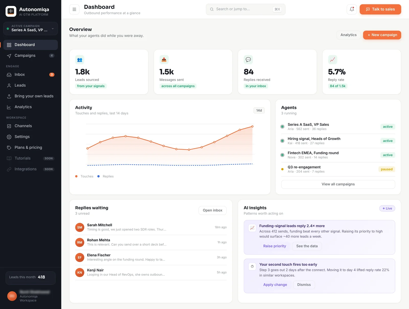Click Open inbox button
Viewport: 409px width, 309px height.
click(212, 210)
